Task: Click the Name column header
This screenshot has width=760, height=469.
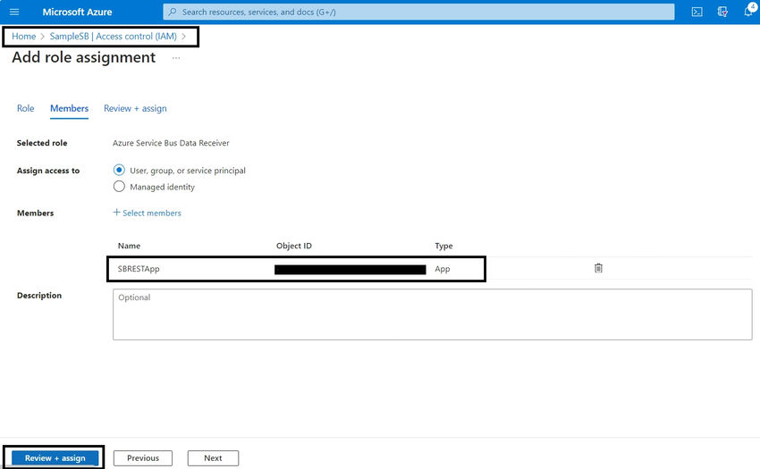Action: pos(129,246)
